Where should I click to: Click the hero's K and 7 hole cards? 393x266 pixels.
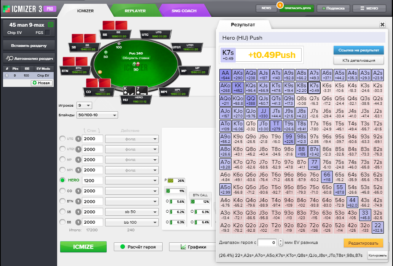pos(135,91)
